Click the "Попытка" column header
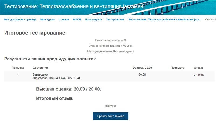216x123 pixels. (18, 68)
